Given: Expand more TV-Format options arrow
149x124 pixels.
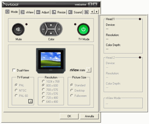Looking at the screenshot, I should pos(30,101).
